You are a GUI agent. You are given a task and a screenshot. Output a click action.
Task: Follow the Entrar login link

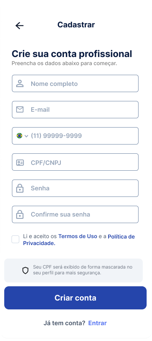[97, 323]
